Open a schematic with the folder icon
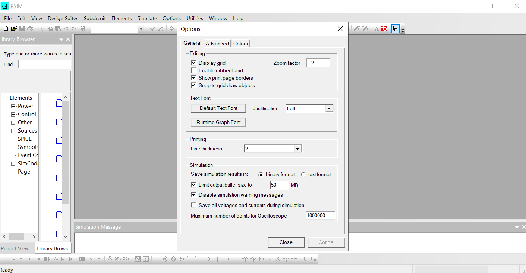This screenshot has height=273, width=526. [x=14, y=28]
